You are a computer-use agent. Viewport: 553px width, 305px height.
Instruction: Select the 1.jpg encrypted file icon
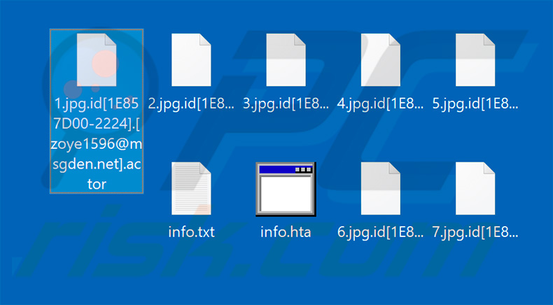click(x=97, y=60)
